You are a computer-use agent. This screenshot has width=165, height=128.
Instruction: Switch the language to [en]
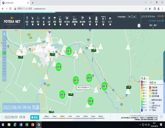click(130, 17)
